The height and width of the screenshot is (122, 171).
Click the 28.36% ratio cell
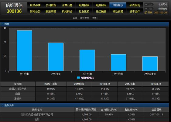click(x=156, y=89)
